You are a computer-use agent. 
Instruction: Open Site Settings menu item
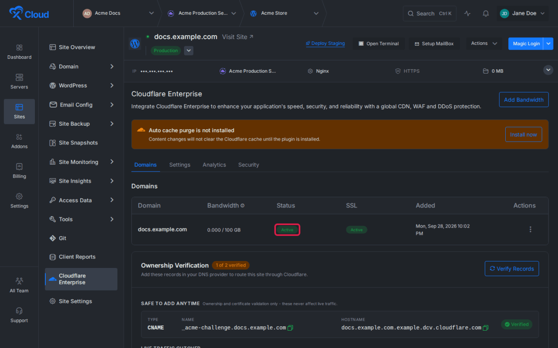click(x=81, y=301)
